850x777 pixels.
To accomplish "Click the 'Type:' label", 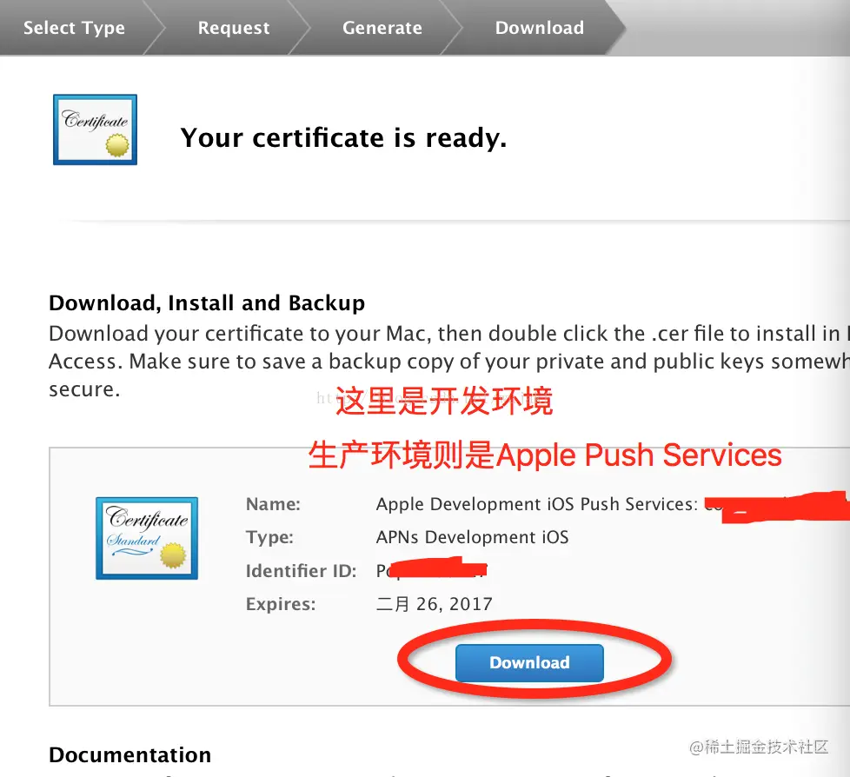I will click(x=269, y=537).
